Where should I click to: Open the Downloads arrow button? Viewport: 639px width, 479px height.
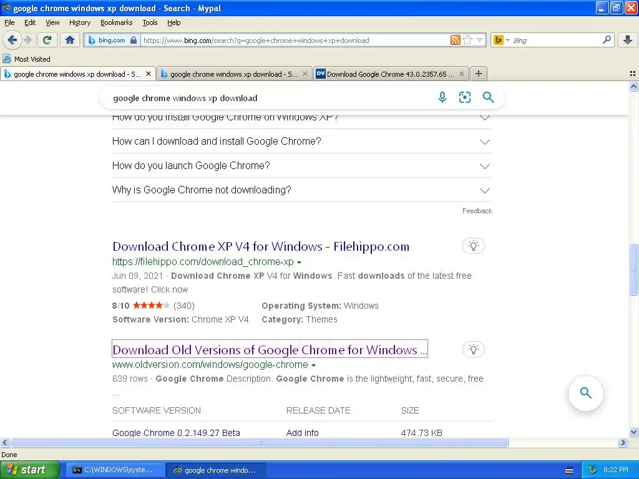pos(628,40)
